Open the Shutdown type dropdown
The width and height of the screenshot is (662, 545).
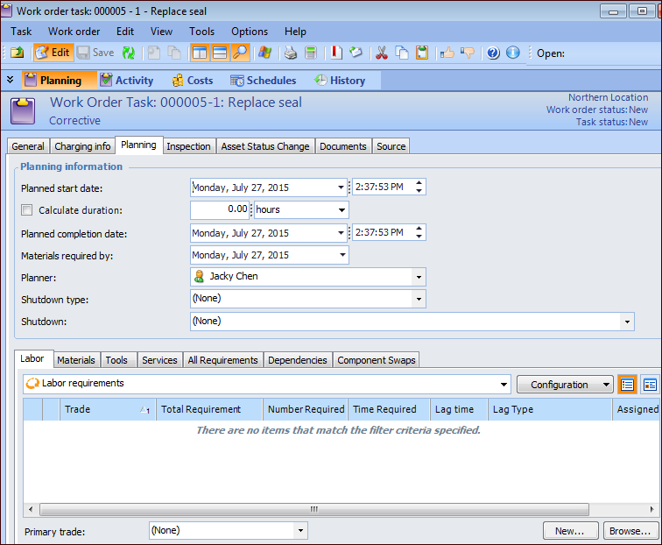pyautogui.click(x=419, y=299)
